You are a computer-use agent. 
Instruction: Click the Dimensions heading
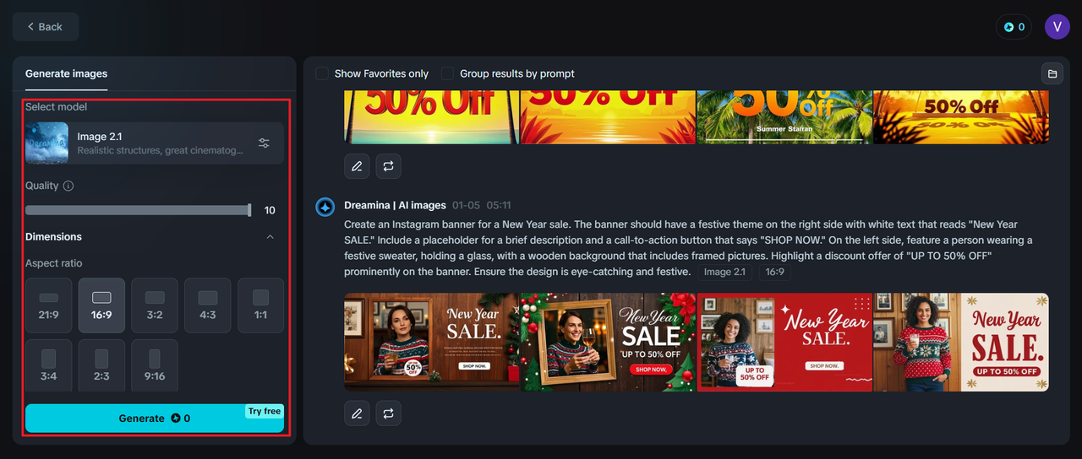[53, 237]
